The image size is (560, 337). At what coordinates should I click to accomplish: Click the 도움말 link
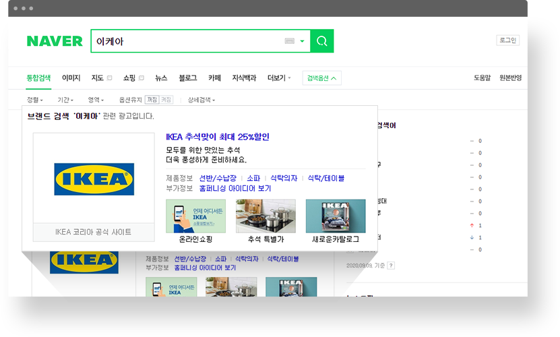click(x=482, y=78)
